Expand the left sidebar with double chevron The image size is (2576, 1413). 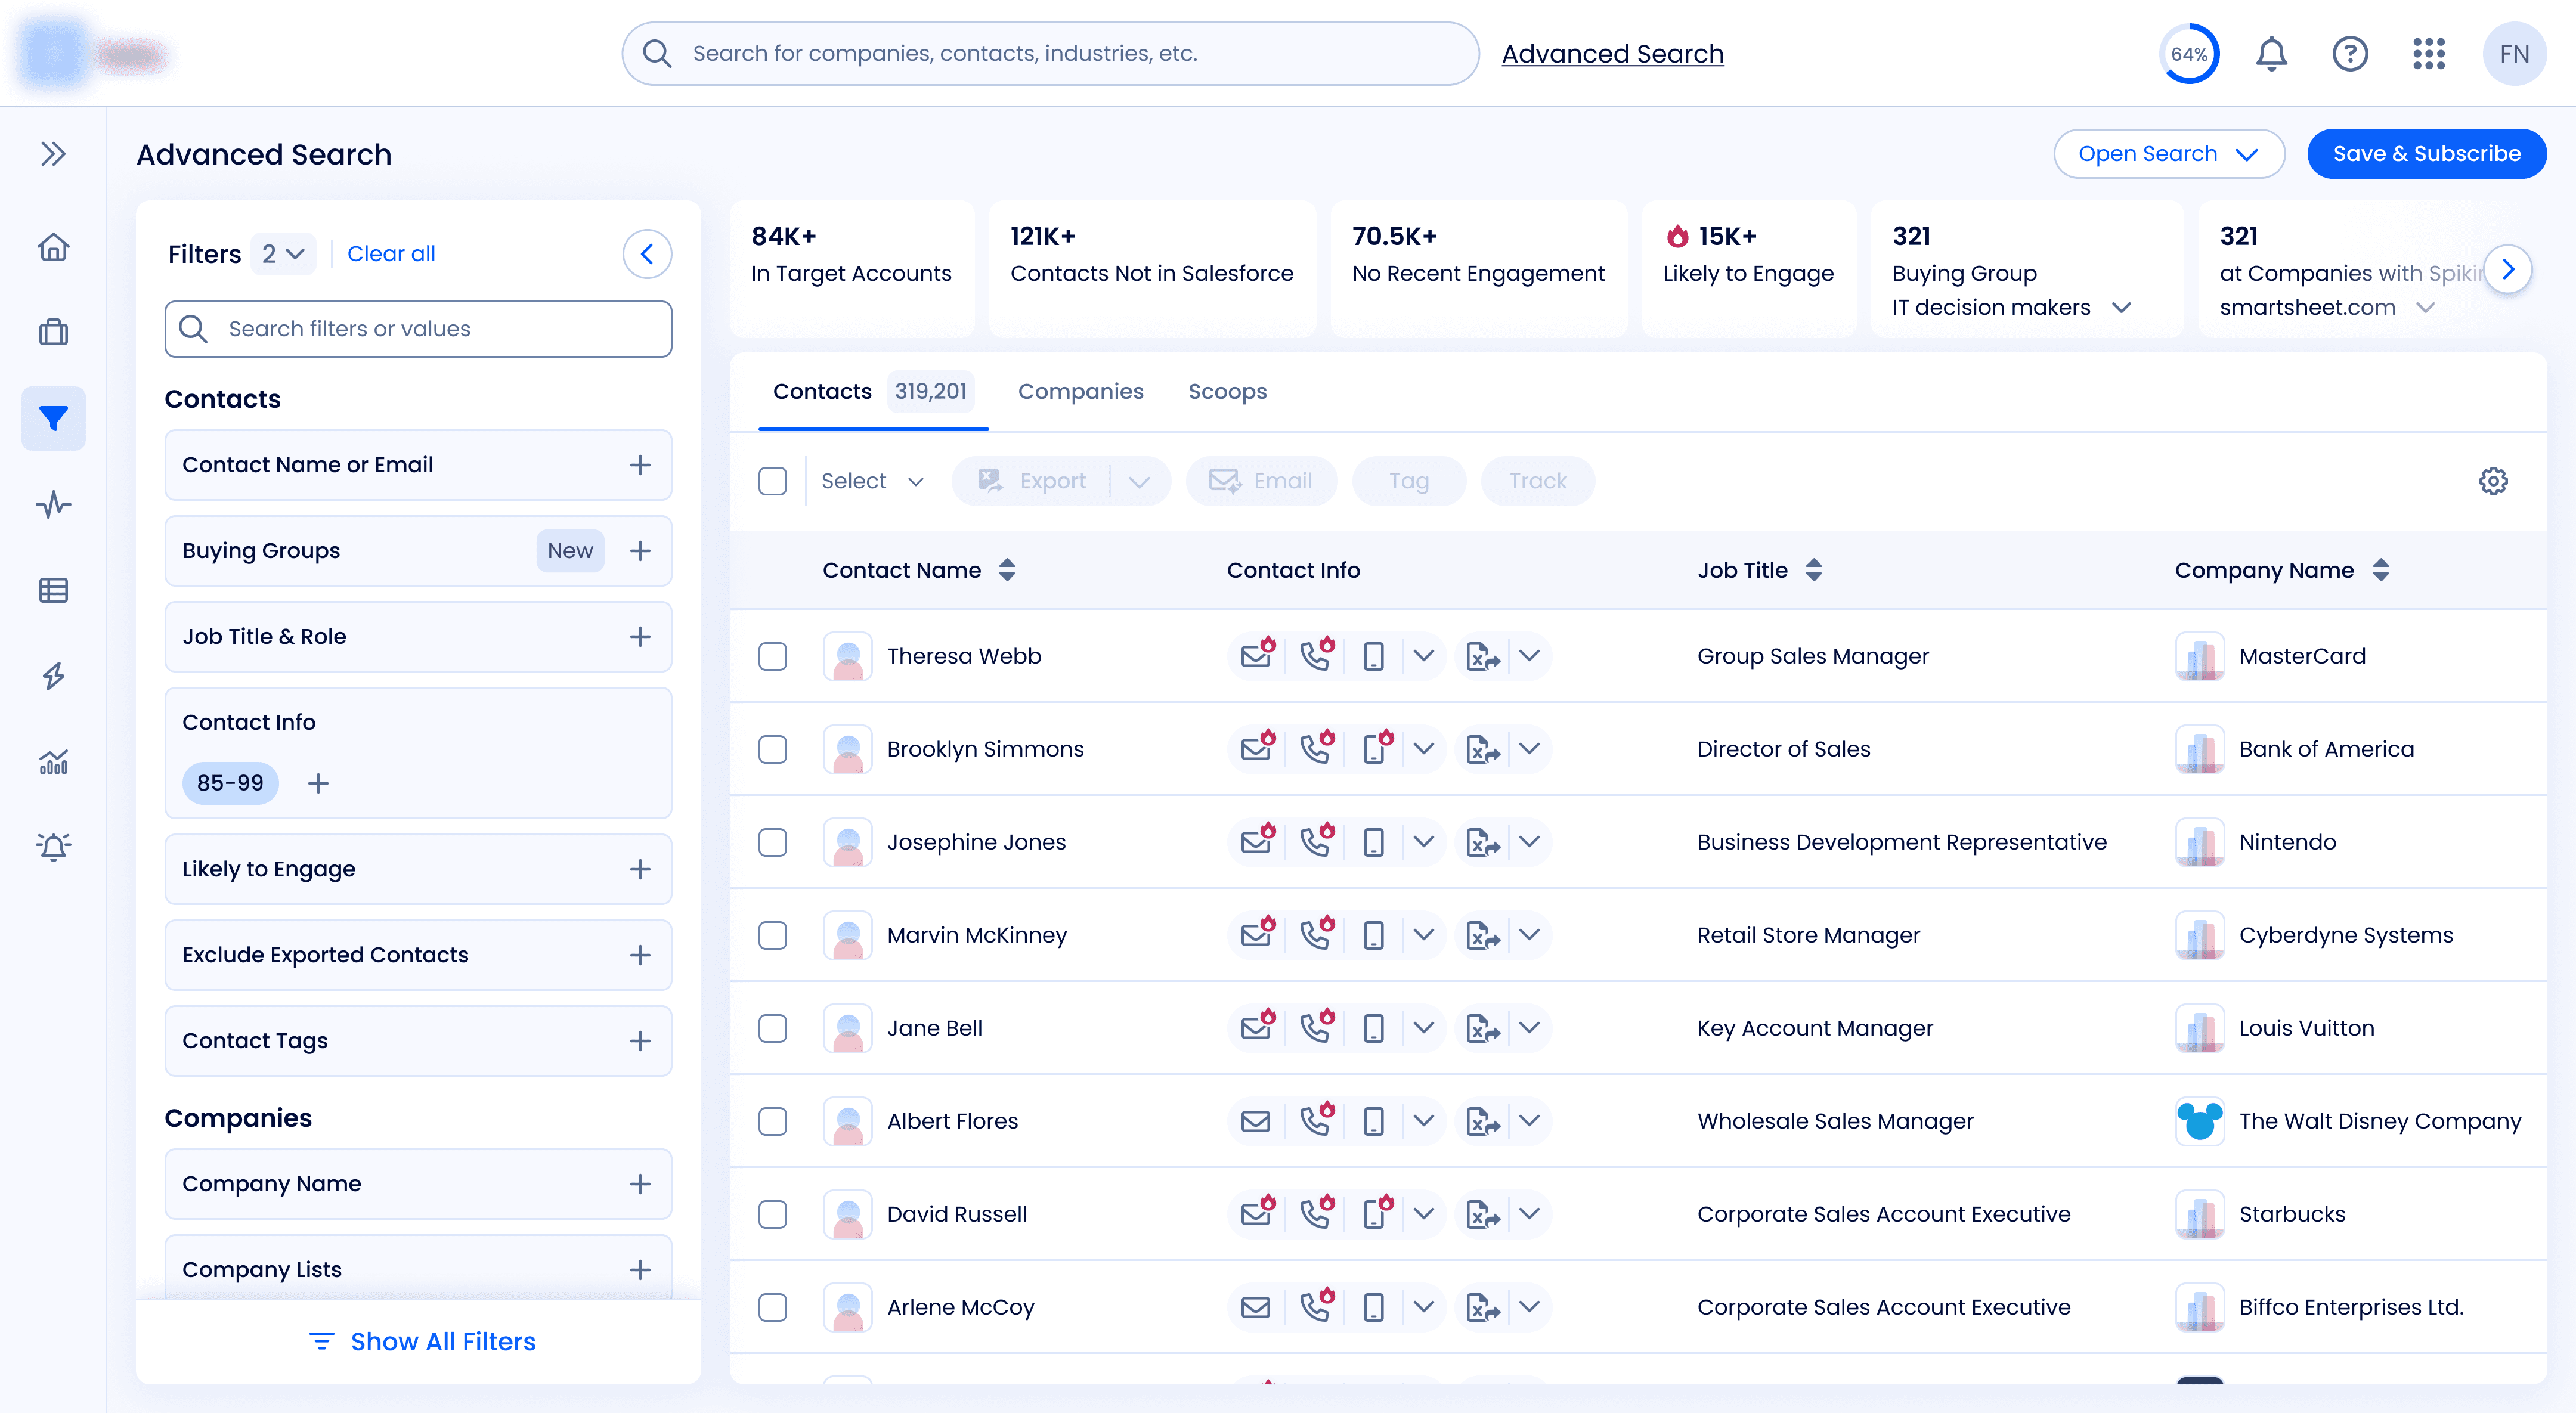click(53, 154)
